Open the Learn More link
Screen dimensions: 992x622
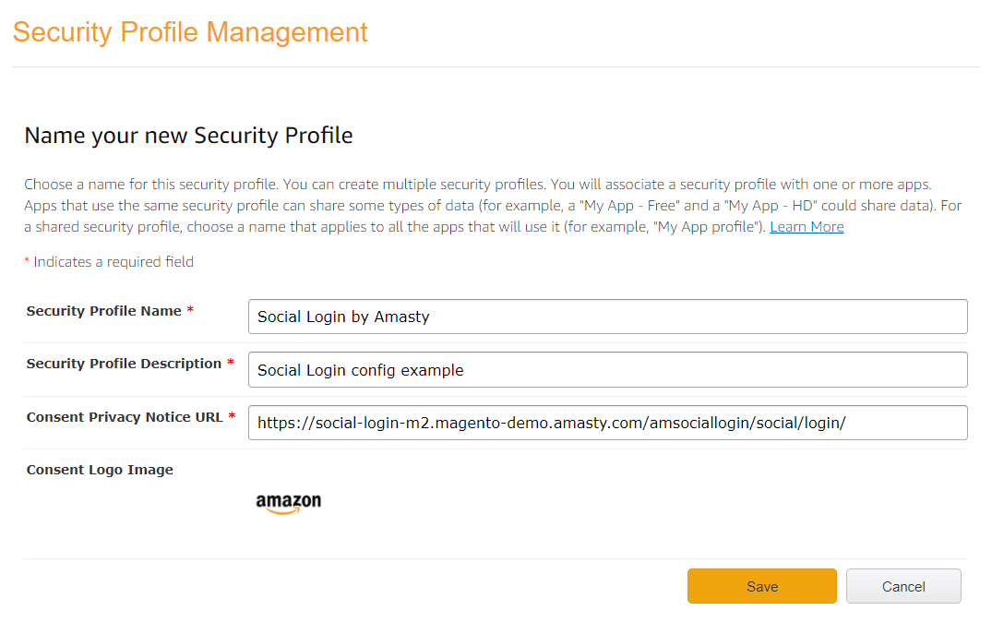[807, 226]
